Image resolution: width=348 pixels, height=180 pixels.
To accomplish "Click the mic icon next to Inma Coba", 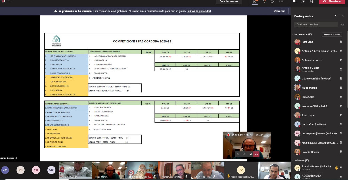I will click(x=341, y=97).
